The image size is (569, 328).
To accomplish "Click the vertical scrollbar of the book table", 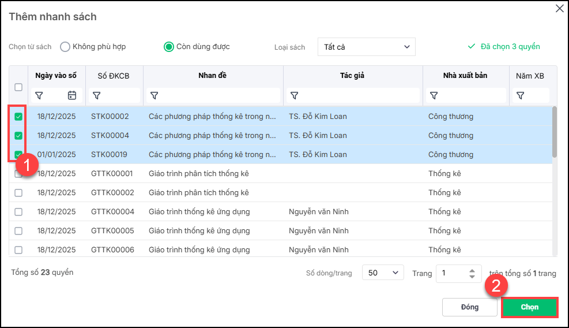I will point(555,132).
